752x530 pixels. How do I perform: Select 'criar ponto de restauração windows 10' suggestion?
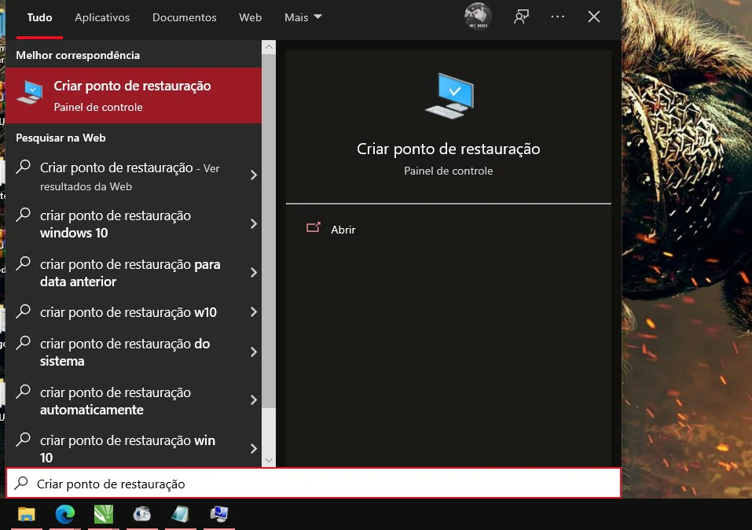pyautogui.click(x=134, y=224)
